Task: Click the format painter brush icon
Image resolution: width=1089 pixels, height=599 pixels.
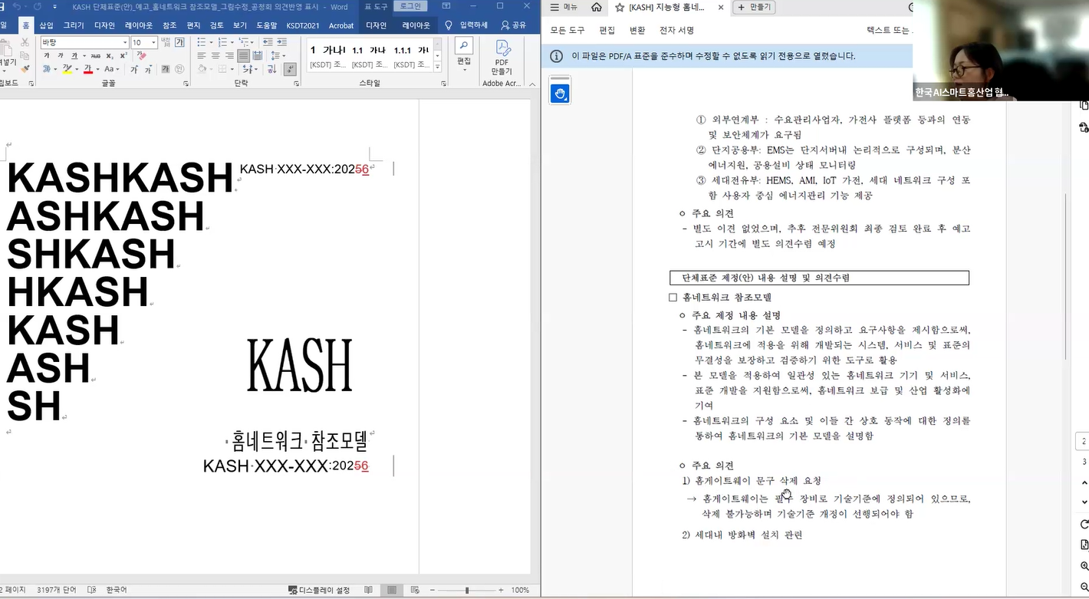Action: click(x=25, y=69)
